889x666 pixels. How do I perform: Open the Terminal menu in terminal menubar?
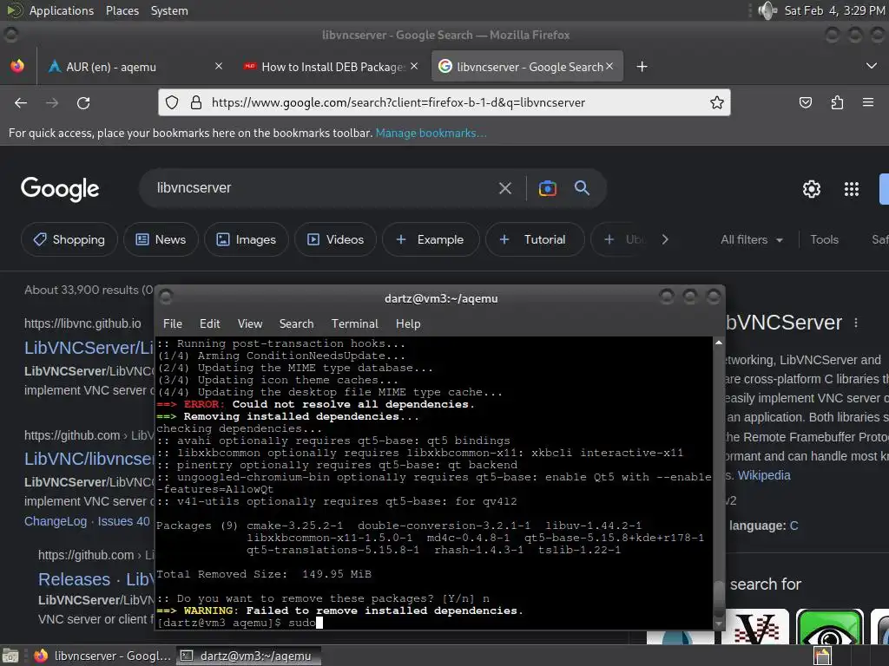coord(355,324)
